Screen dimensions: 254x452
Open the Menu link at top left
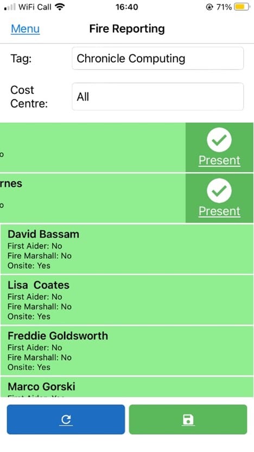point(26,29)
